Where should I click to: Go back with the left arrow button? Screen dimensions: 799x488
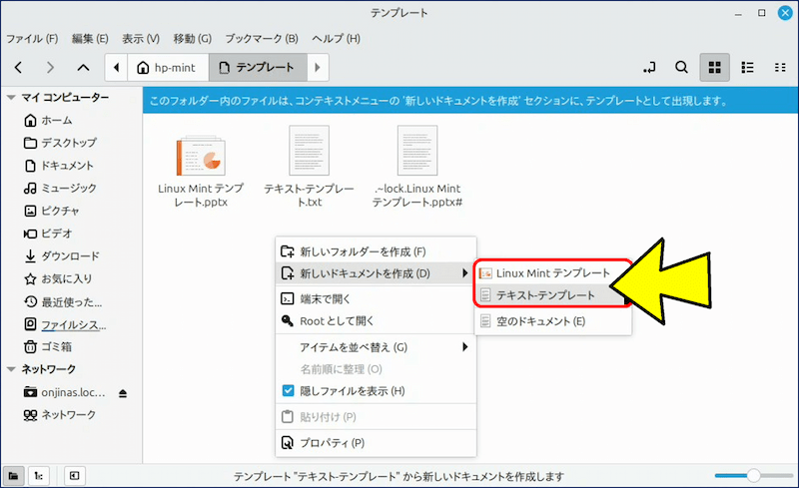(18, 67)
